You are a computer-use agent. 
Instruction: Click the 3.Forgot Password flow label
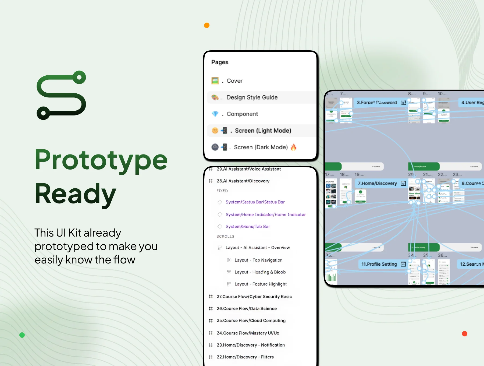point(377,103)
